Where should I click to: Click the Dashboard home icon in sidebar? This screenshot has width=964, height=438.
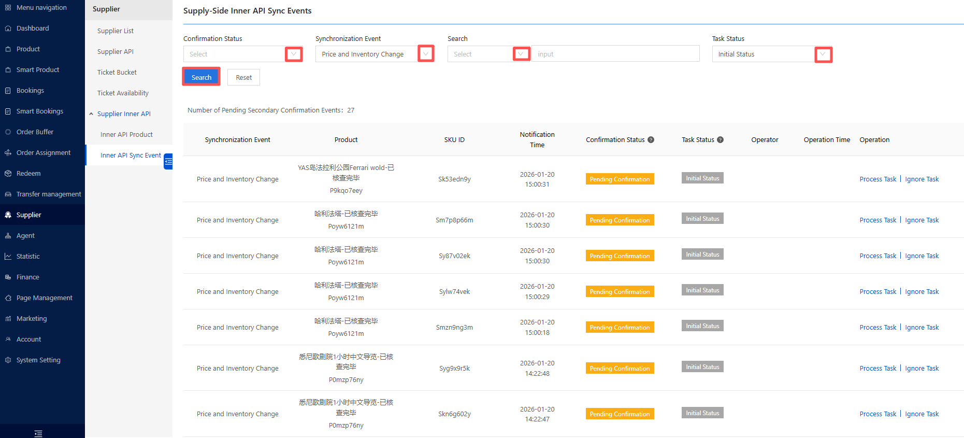(8, 29)
